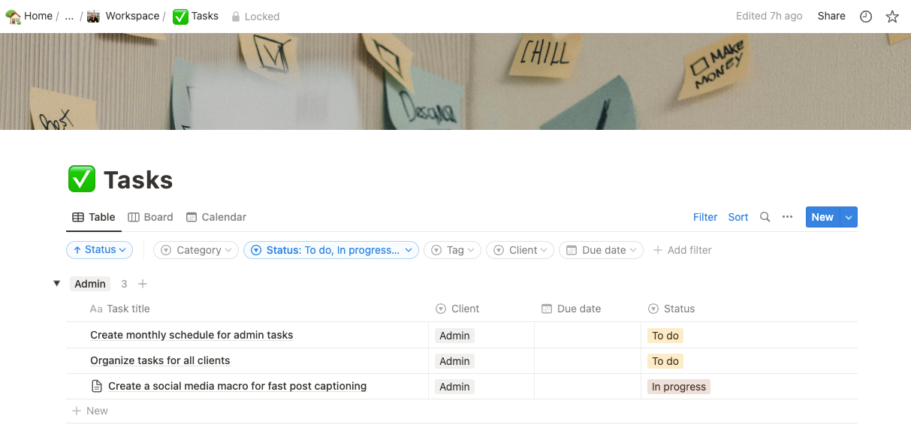Switch to the Board view tab
The height and width of the screenshot is (440, 911).
coord(150,217)
